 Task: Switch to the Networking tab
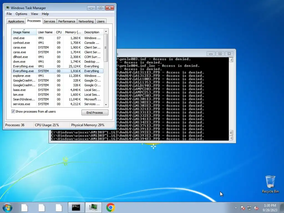(x=86, y=21)
